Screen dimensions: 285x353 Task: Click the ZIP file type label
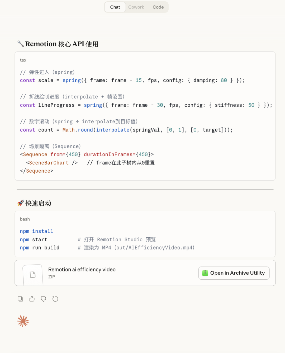pyautogui.click(x=52, y=277)
